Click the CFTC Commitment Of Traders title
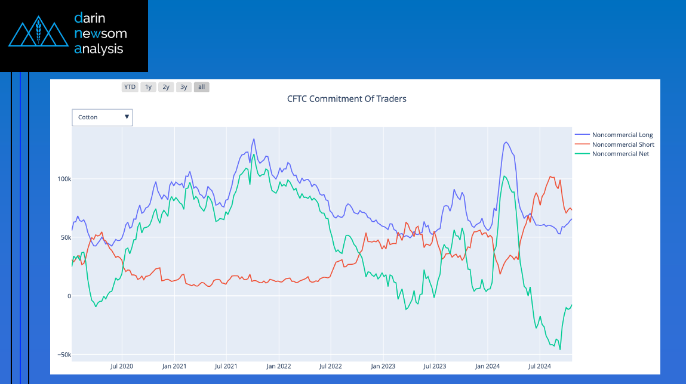 [346, 99]
